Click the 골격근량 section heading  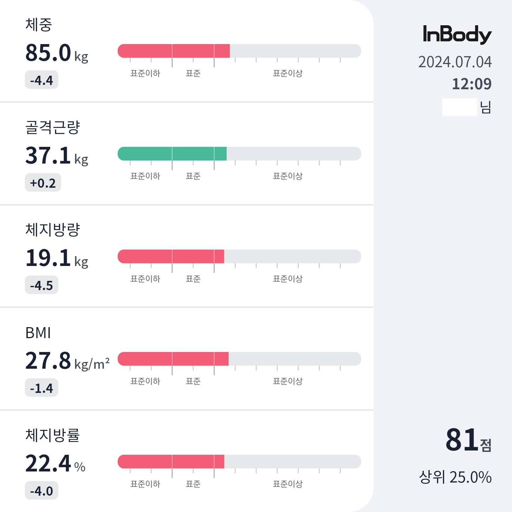(x=53, y=127)
